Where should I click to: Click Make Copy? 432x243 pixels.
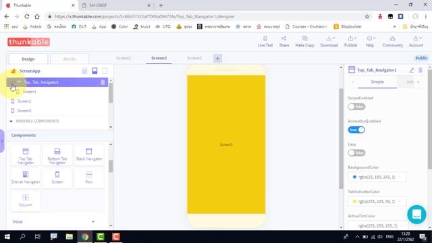[x=304, y=41]
